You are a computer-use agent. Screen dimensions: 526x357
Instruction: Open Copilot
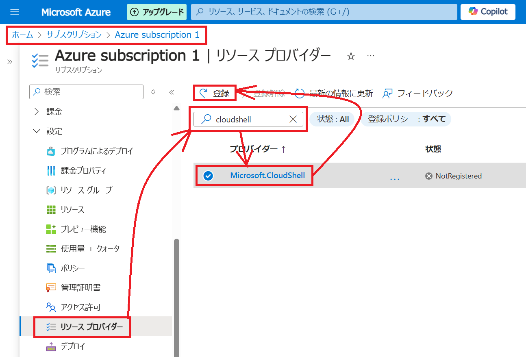pyautogui.click(x=488, y=12)
